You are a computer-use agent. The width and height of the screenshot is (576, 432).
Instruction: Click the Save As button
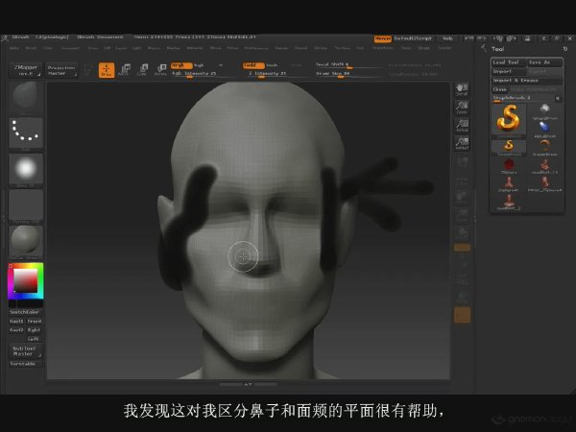click(x=544, y=62)
